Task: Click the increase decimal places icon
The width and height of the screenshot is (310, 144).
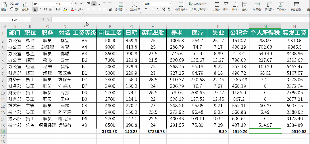Action: tap(164, 9)
